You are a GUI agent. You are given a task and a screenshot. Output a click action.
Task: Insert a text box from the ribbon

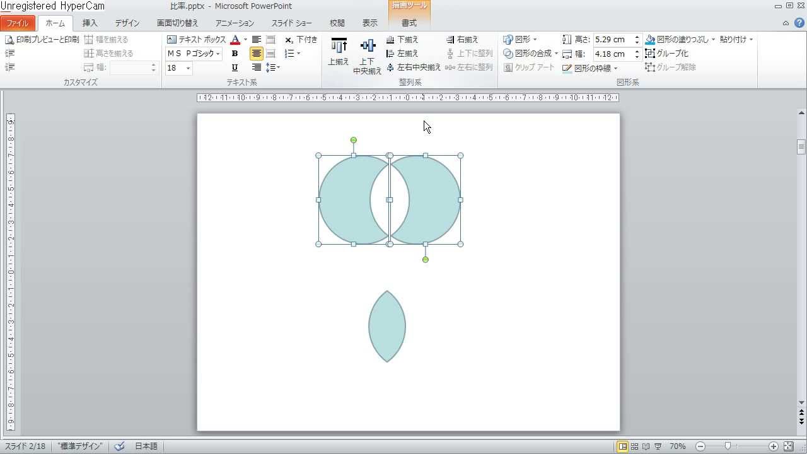196,40
